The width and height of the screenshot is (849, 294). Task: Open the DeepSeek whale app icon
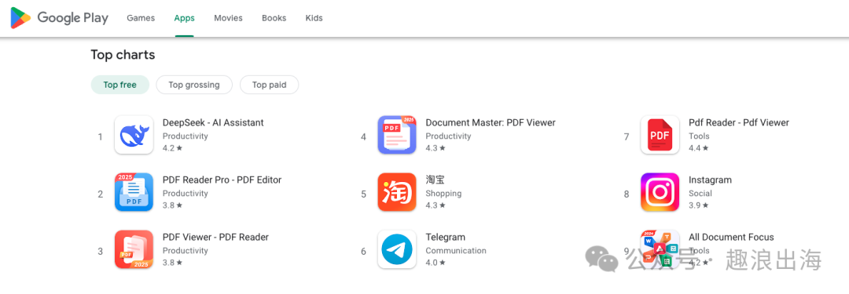(134, 135)
